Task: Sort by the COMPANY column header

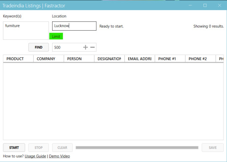Action: (49, 59)
